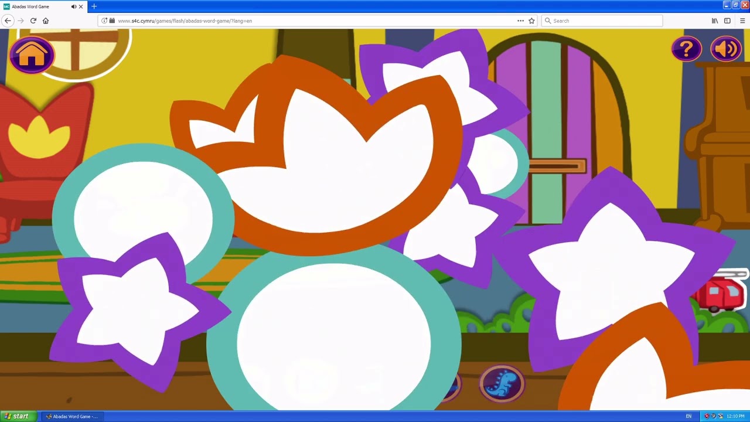Close the Abadas Word Game tab
This screenshot has width=750, height=422.
point(81,6)
